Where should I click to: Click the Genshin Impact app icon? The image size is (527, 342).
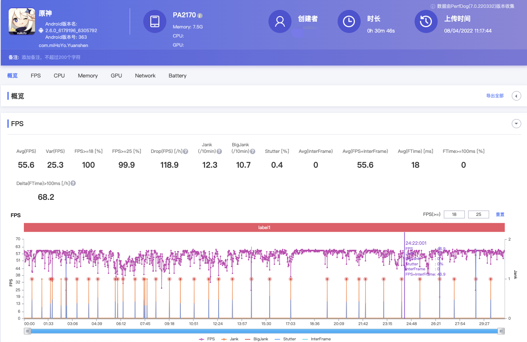click(22, 21)
